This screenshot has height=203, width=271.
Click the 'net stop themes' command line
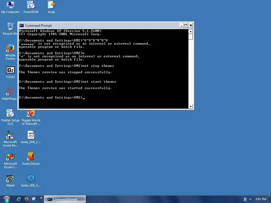click(66, 66)
